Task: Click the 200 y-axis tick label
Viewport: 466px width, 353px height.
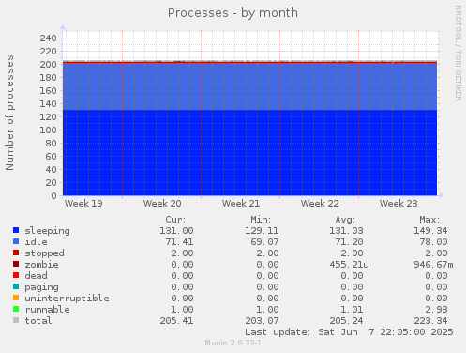Action: [48, 65]
